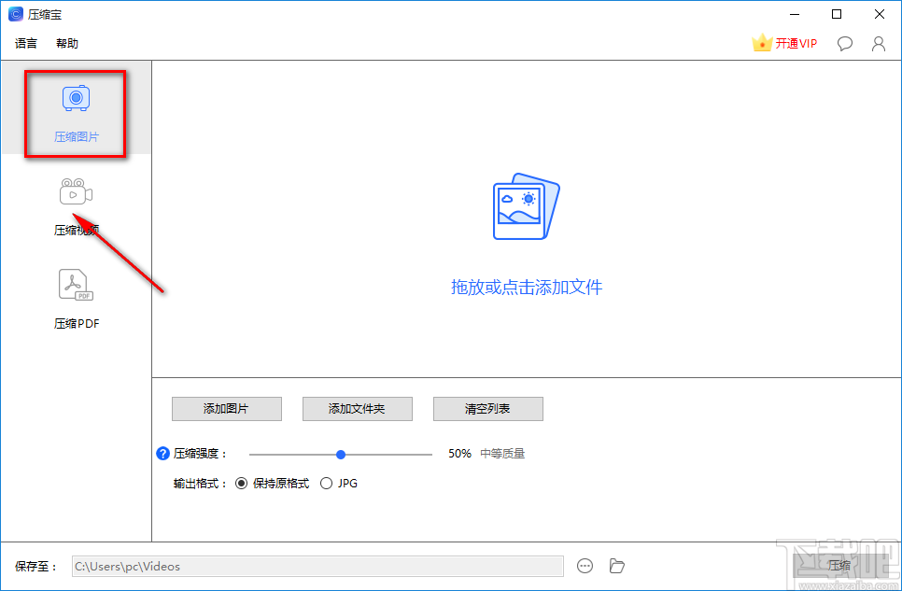Open the chat message icon
The image size is (902, 591).
(844, 43)
